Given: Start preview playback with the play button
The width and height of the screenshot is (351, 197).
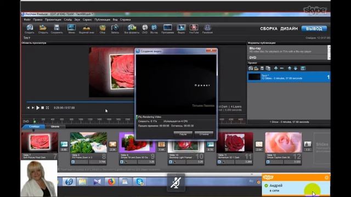Looking at the screenshot, I should pos(38,108).
